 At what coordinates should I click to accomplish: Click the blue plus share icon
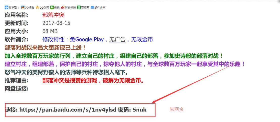click(6, 8)
